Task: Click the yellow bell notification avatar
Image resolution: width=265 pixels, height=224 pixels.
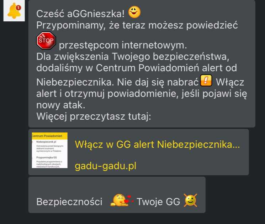Action: [x=14, y=10]
